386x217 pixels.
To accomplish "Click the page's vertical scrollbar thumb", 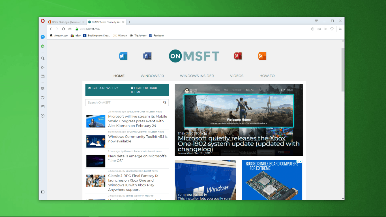I will click(343, 70).
